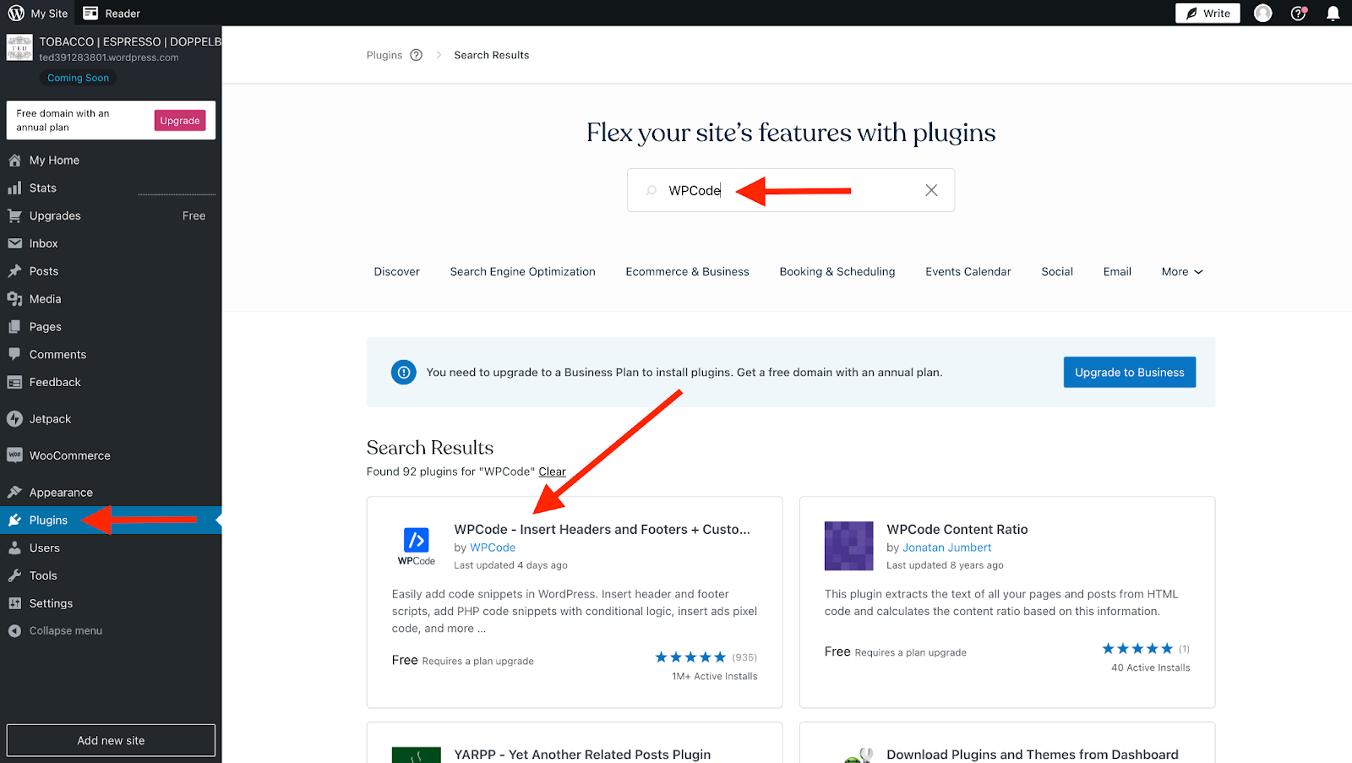1352x763 pixels.
Task: Click the Plugins breadcrumb link
Action: [384, 55]
